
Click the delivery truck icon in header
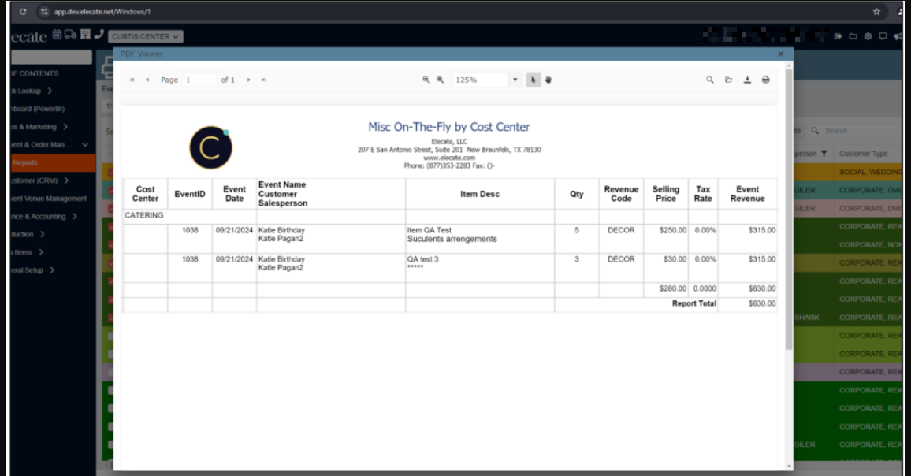(x=70, y=35)
